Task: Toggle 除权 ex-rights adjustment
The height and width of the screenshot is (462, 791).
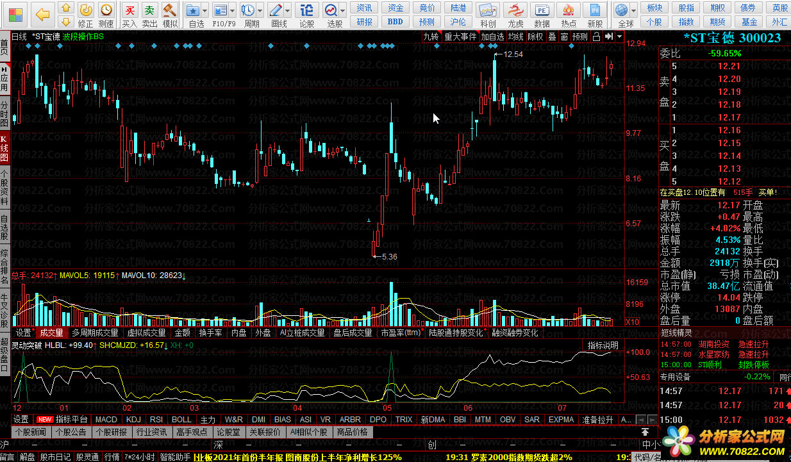Action: pyautogui.click(x=536, y=37)
